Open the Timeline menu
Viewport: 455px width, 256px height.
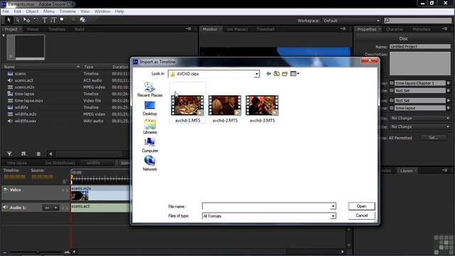point(68,11)
